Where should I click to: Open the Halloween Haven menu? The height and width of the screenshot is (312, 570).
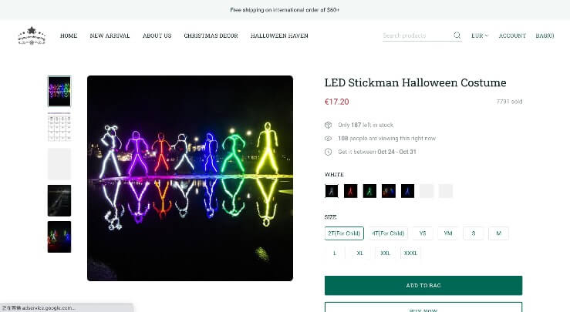[x=278, y=35]
